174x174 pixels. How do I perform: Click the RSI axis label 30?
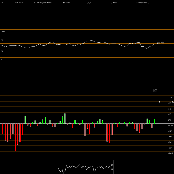pos(2,51)
